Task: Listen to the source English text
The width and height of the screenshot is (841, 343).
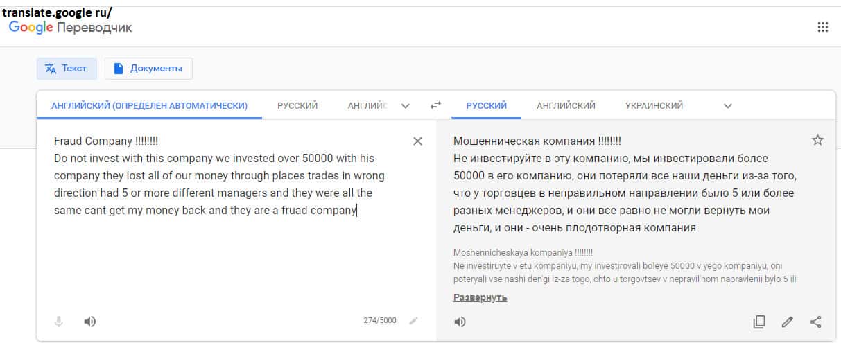Action: click(90, 322)
